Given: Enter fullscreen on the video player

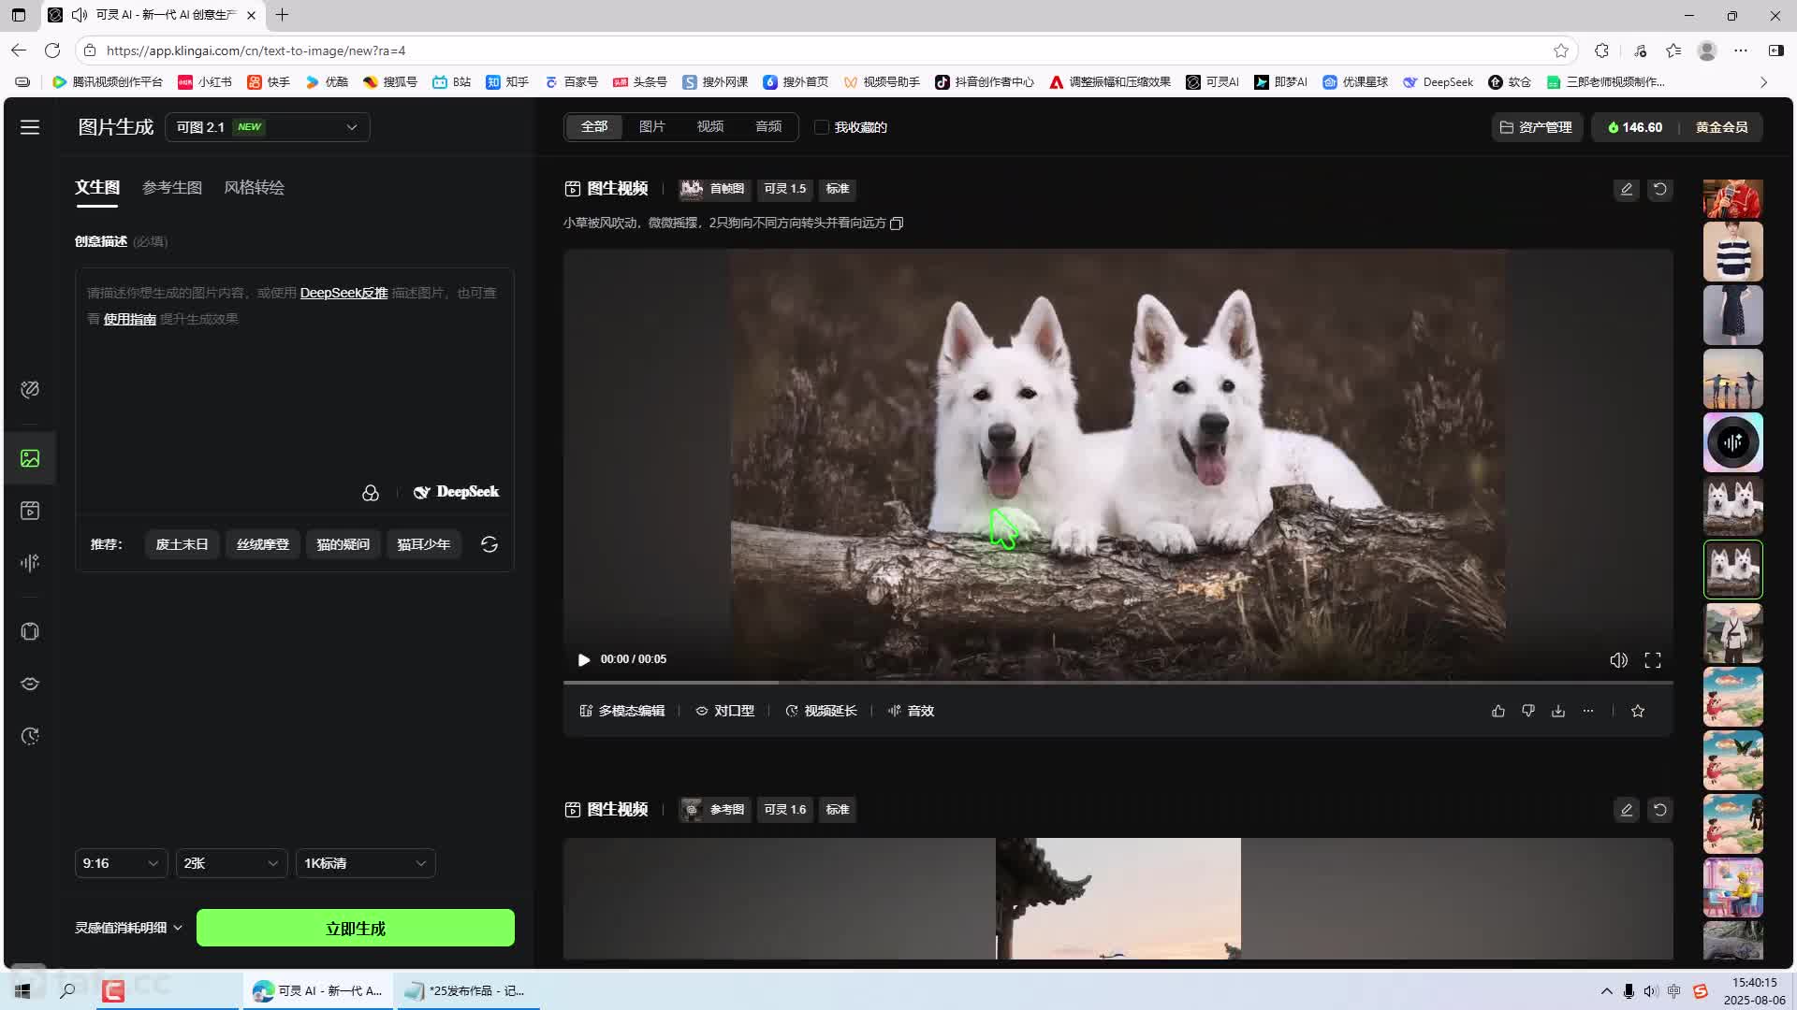Looking at the screenshot, I should (1653, 660).
